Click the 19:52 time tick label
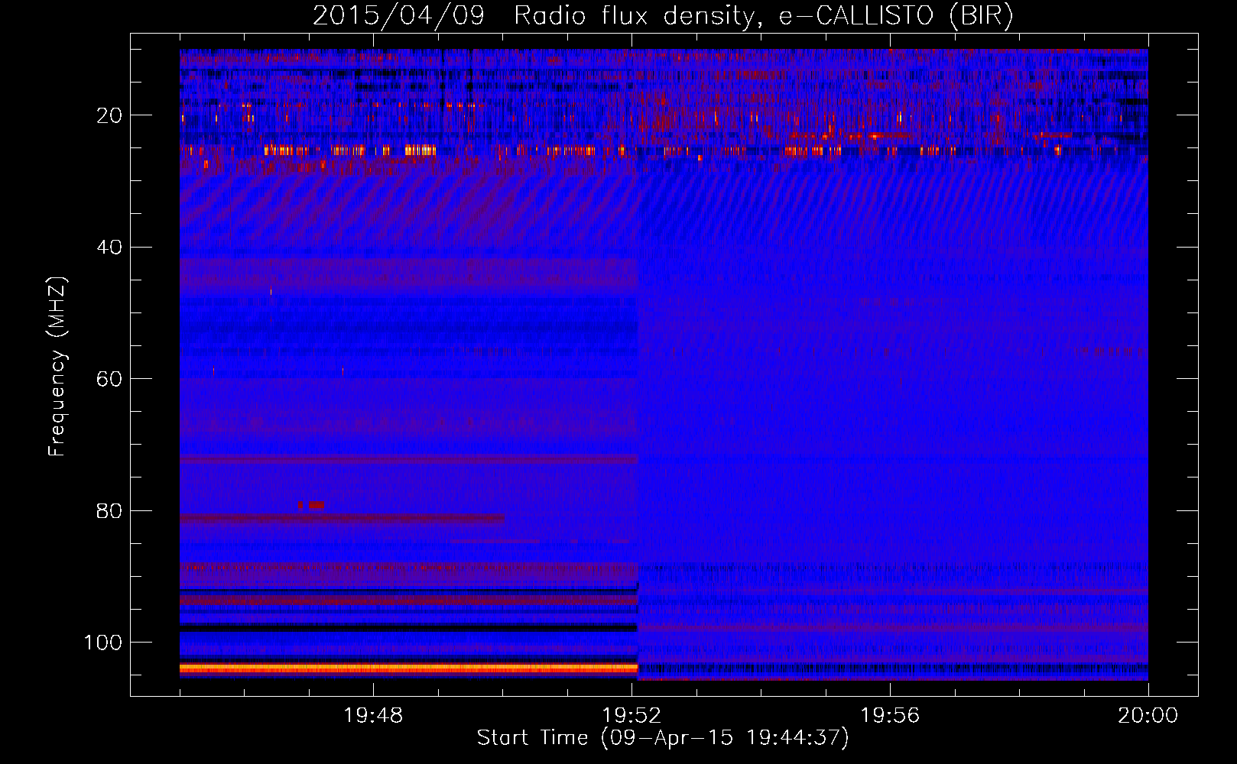The height and width of the screenshot is (764, 1237). coord(631,716)
